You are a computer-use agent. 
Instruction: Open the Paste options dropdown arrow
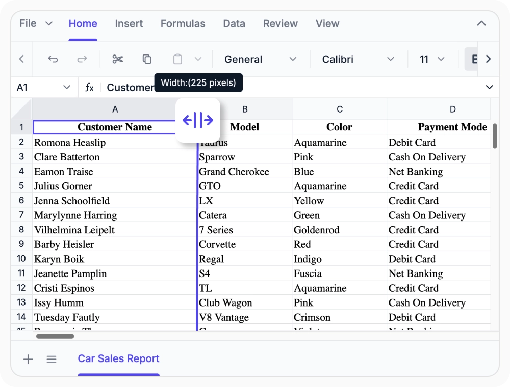point(198,59)
